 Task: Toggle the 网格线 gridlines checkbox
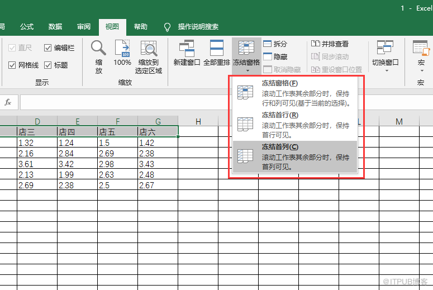tap(12, 65)
